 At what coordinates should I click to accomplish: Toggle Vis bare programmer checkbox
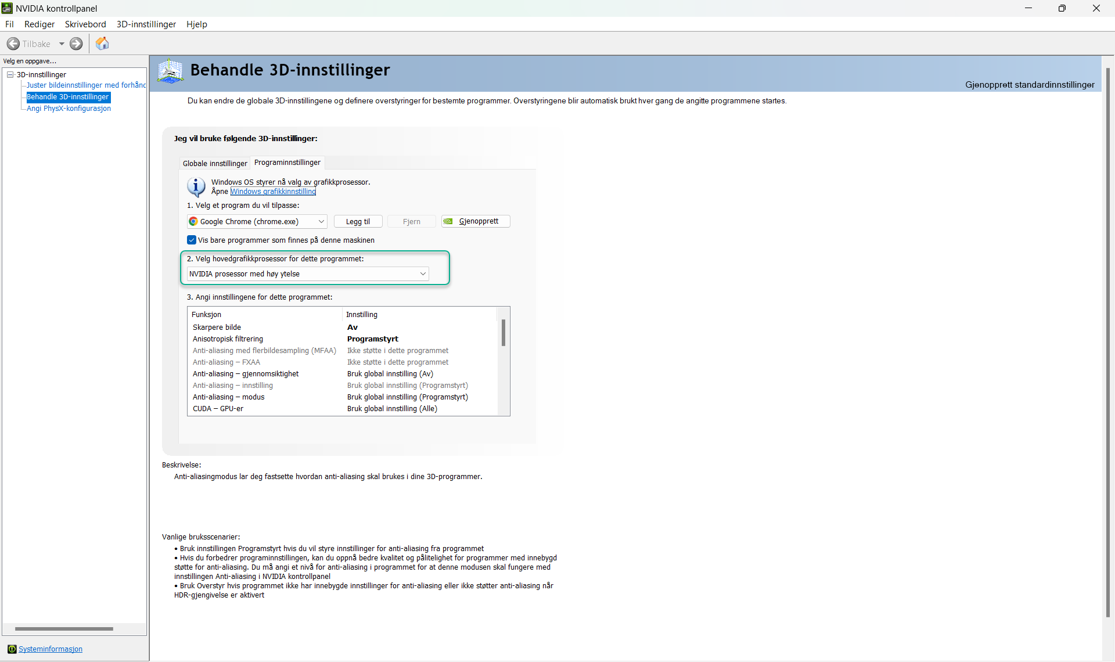(x=192, y=240)
